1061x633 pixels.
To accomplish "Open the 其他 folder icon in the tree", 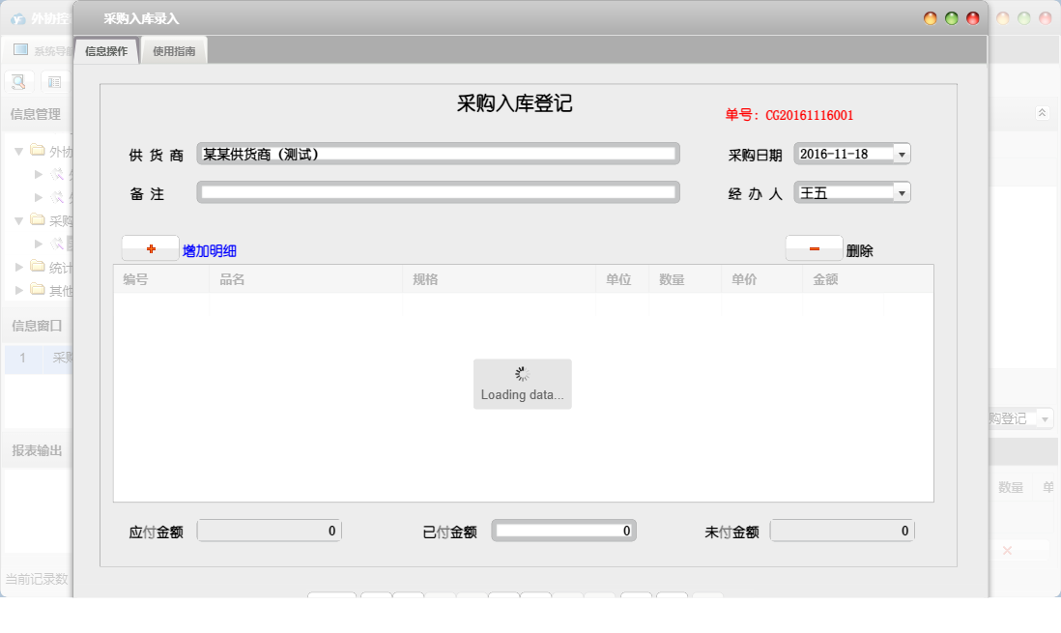I will tap(39, 289).
